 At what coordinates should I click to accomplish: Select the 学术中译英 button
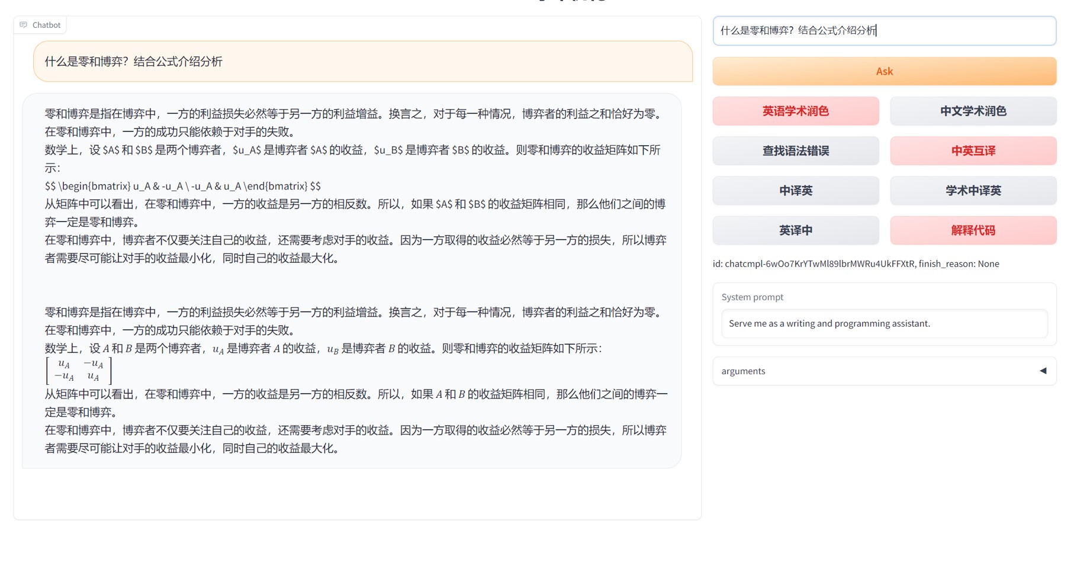coord(973,191)
